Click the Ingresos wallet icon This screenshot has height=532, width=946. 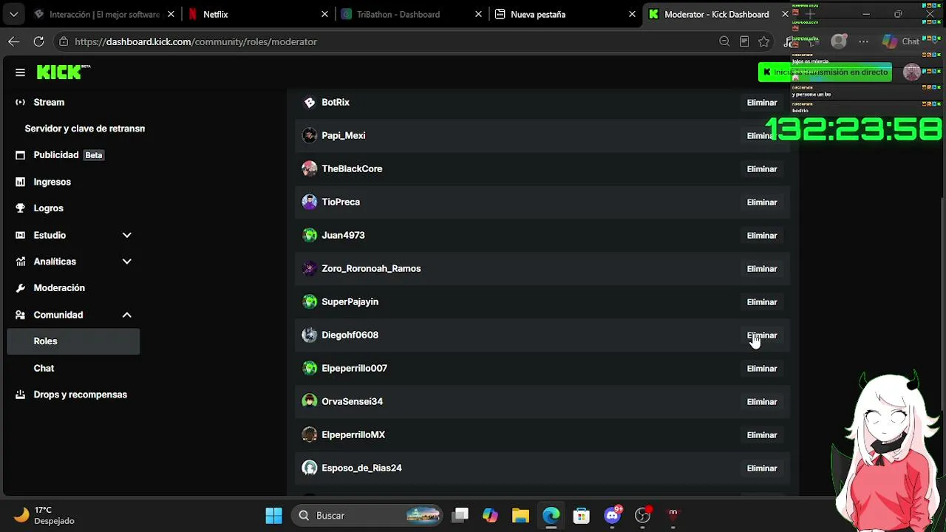pos(20,182)
